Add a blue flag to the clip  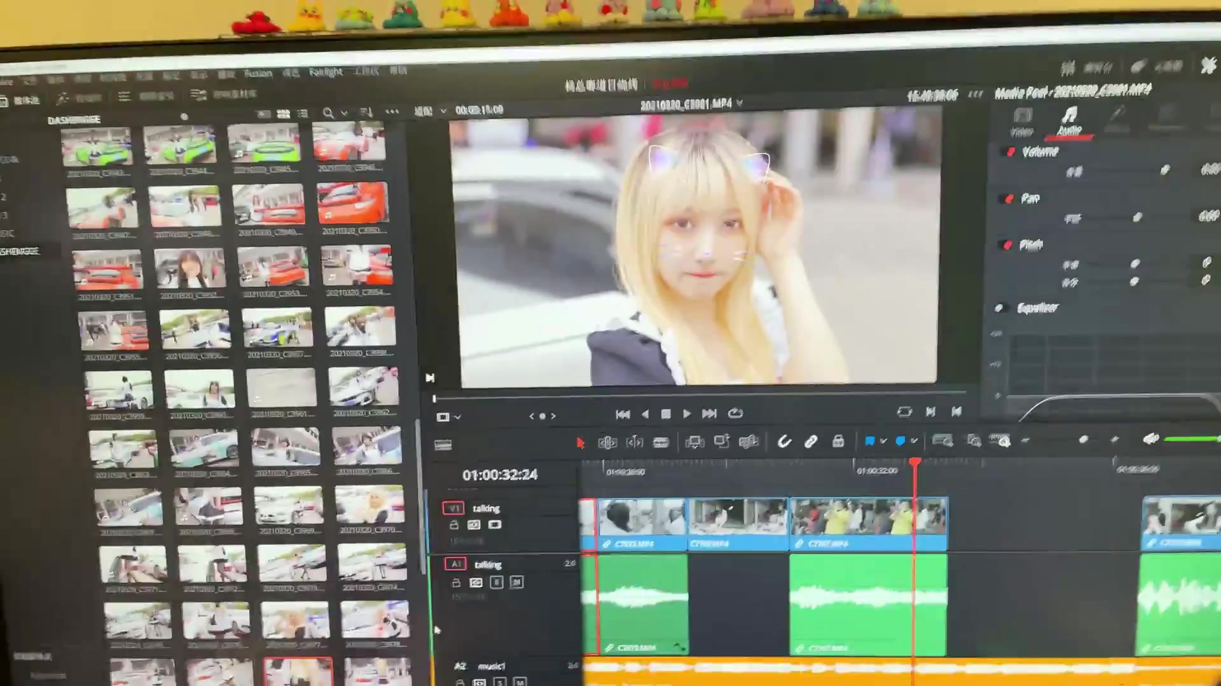click(x=869, y=441)
